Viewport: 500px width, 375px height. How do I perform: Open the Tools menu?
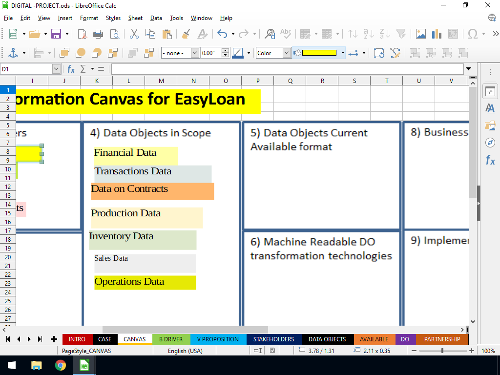(176, 18)
